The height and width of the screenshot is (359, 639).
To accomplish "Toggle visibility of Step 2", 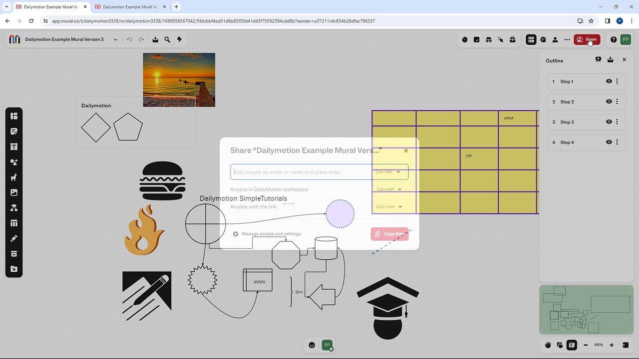I will pos(609,102).
